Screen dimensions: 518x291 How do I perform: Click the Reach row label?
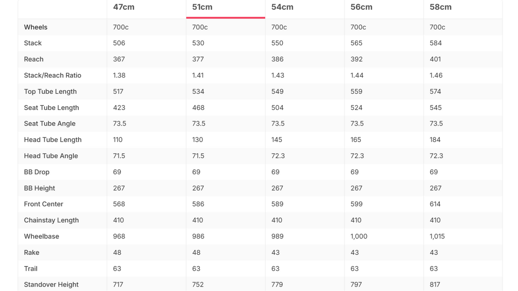tap(34, 59)
